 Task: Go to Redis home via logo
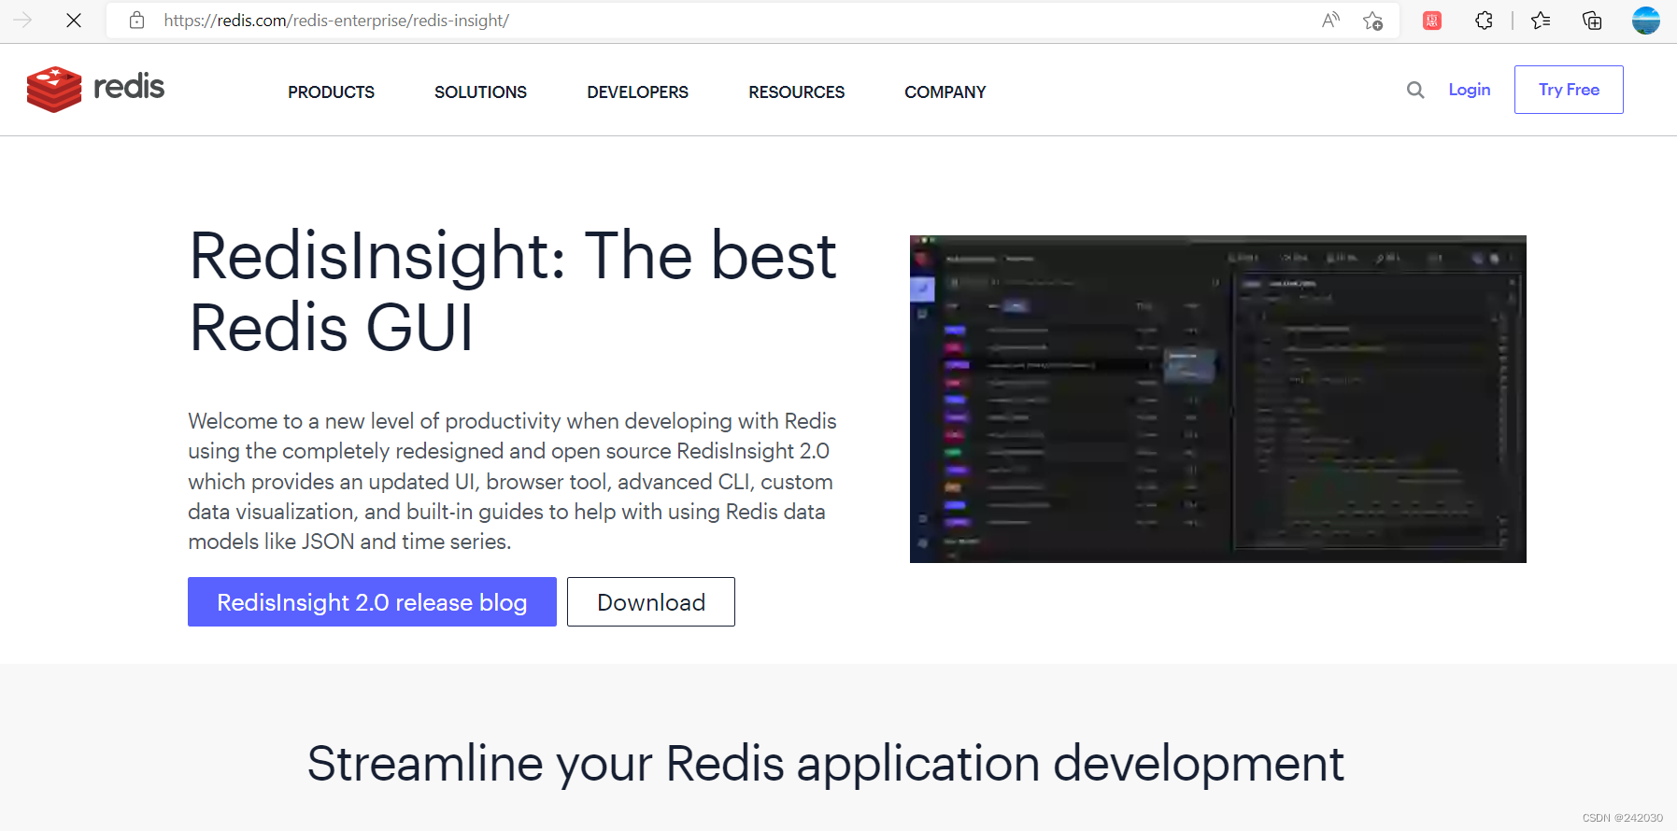coord(95,89)
